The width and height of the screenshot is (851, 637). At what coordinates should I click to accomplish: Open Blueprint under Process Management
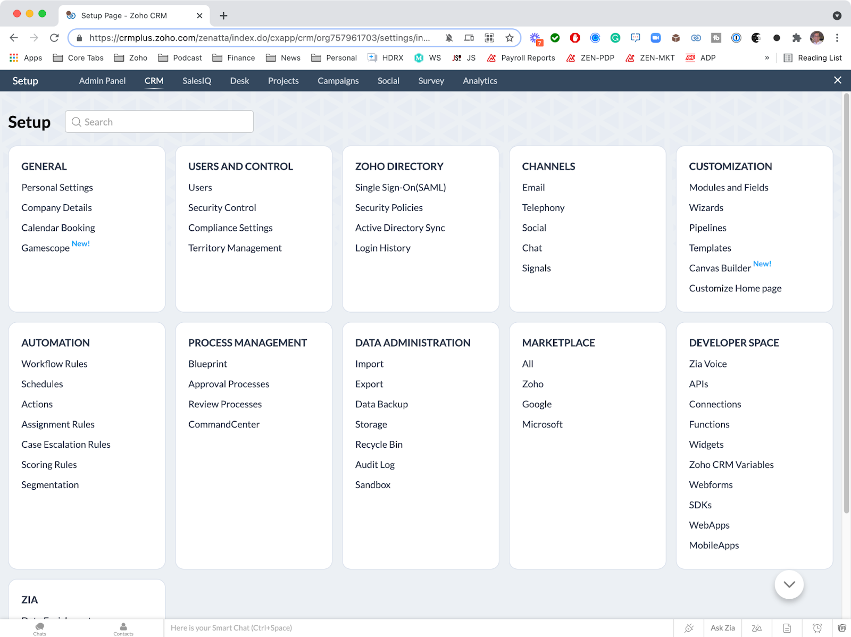pyautogui.click(x=208, y=364)
